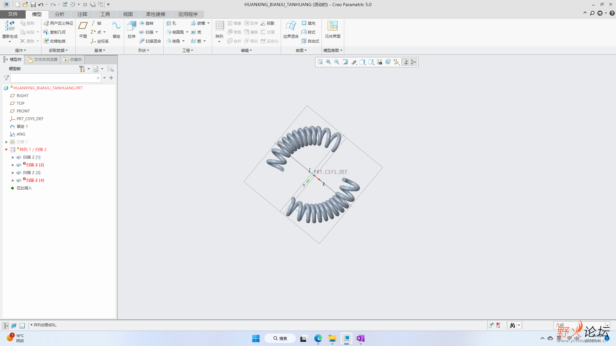Open the Sweep (扫描) dropdown arrow

click(x=157, y=32)
